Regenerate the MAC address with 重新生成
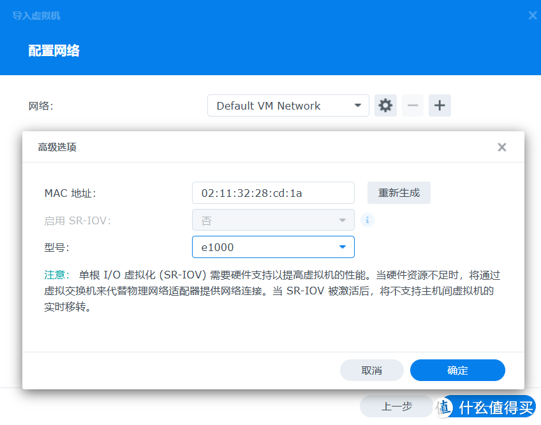This screenshot has height=425, width=541. pos(399,192)
